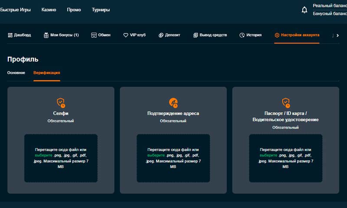Screen dimensions: 347x208
Task: Click the notification bell icon
Action: 304,10
